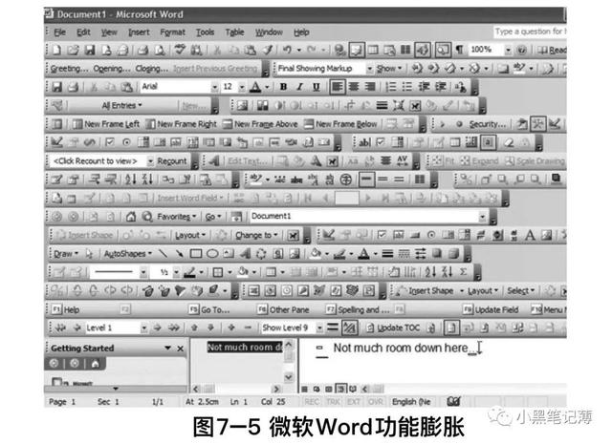The width and height of the screenshot is (612, 444).
Task: Click the Type a question for help box
Action: 530,32
